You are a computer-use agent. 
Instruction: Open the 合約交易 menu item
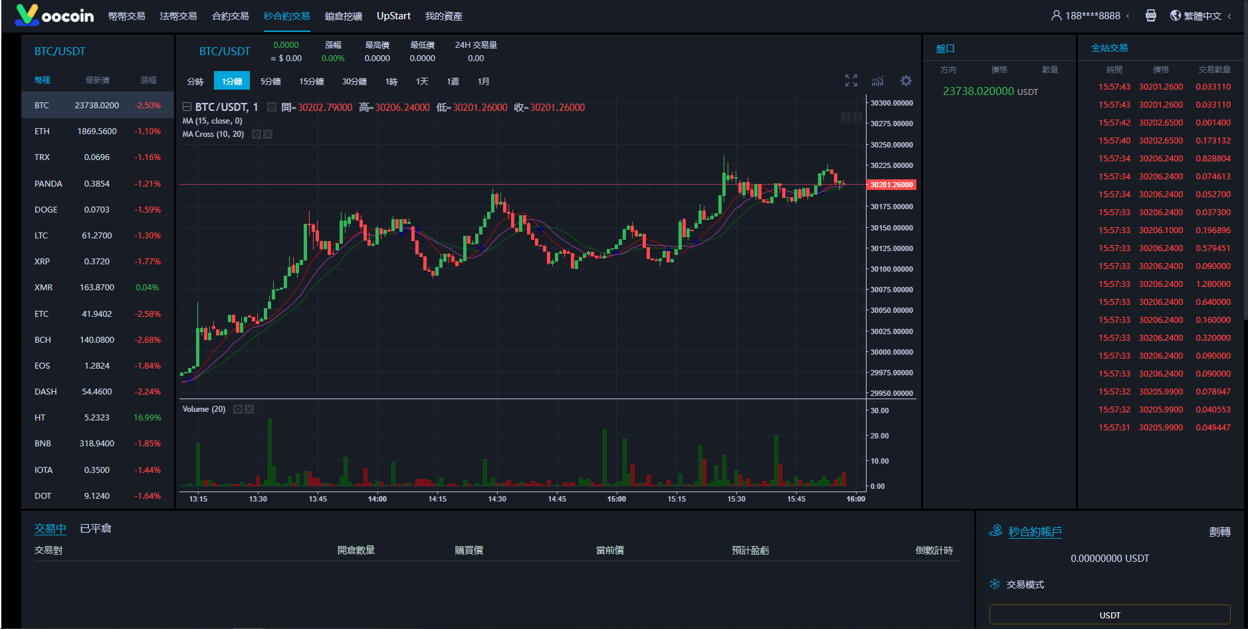click(230, 16)
